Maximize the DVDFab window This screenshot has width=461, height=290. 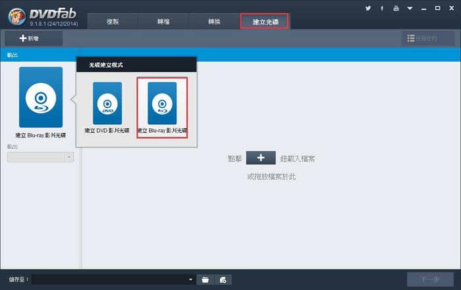coord(438,8)
